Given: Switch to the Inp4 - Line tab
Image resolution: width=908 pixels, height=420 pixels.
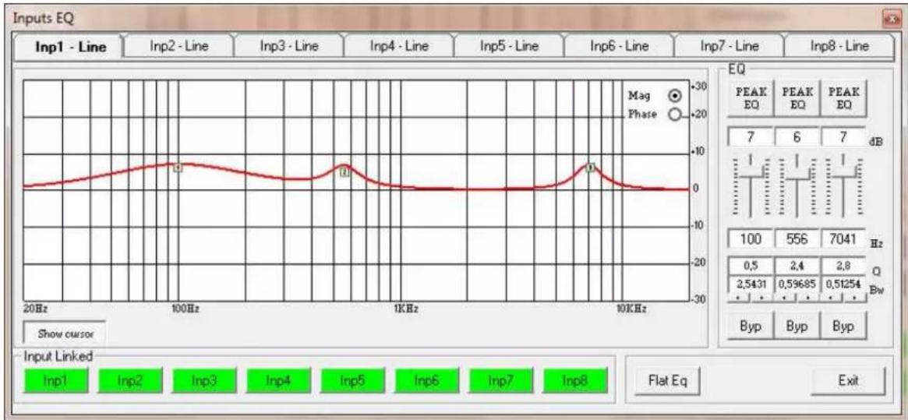Looking at the screenshot, I should (398, 46).
